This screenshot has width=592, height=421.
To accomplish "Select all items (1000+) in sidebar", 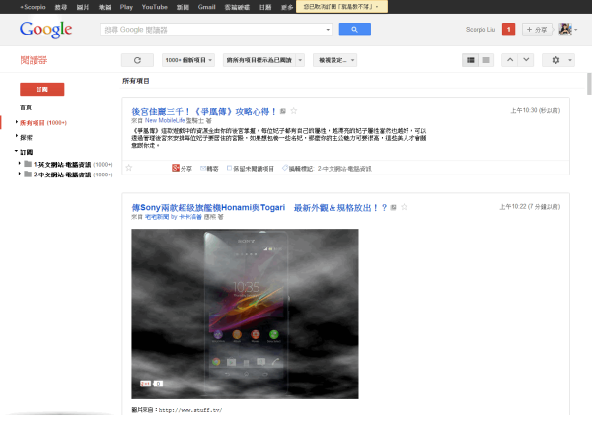I will (x=43, y=123).
